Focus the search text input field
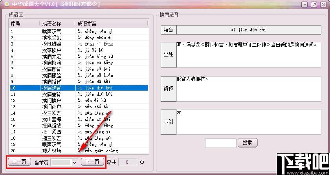The image size is (330, 175). click(221, 143)
